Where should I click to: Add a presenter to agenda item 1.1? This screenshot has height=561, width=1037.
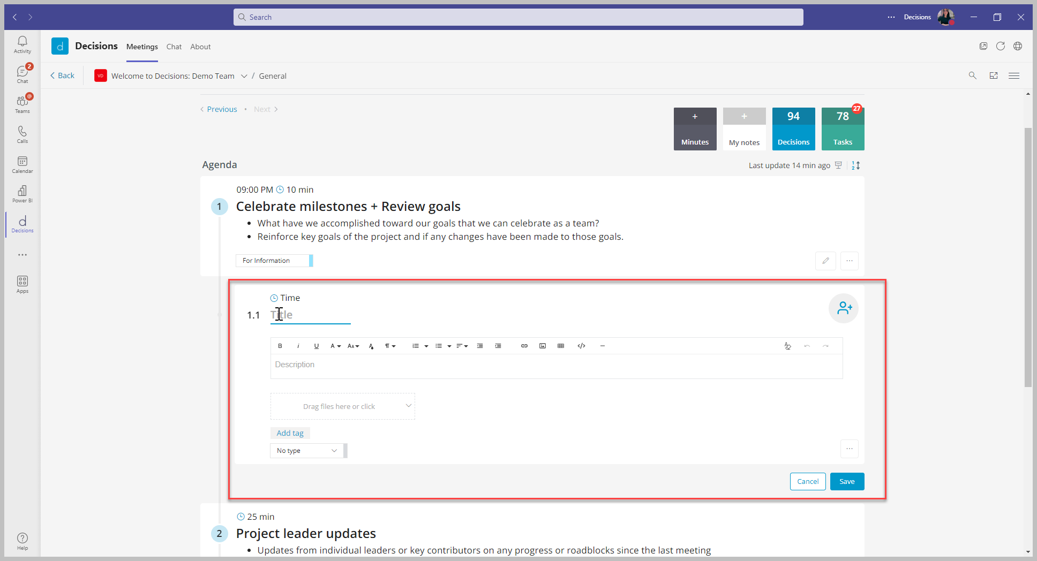click(844, 308)
